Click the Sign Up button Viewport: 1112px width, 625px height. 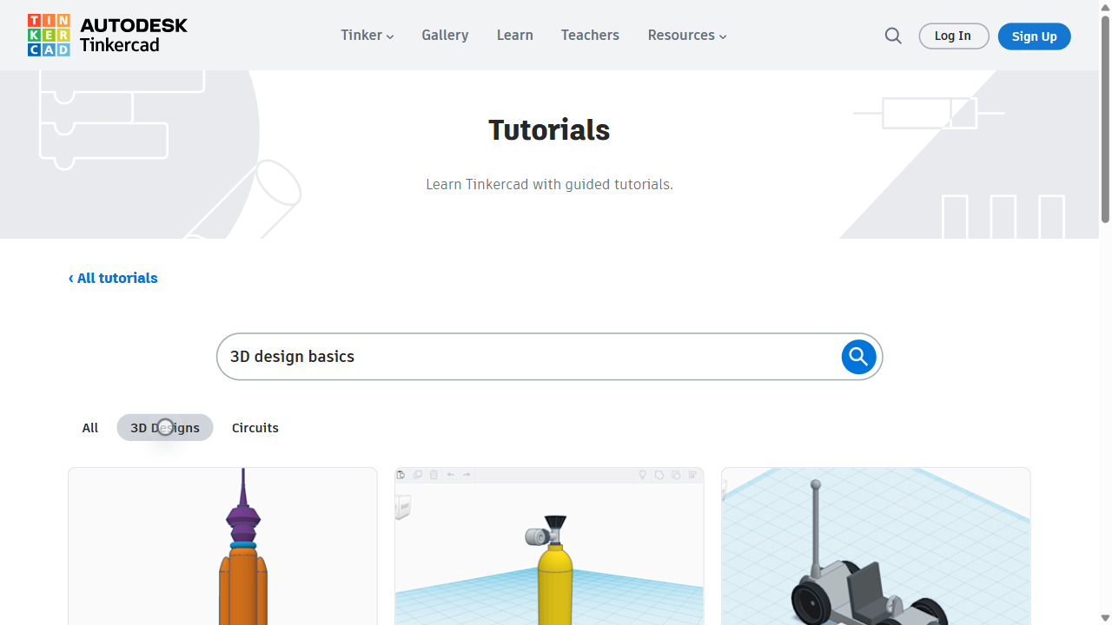pyautogui.click(x=1034, y=36)
